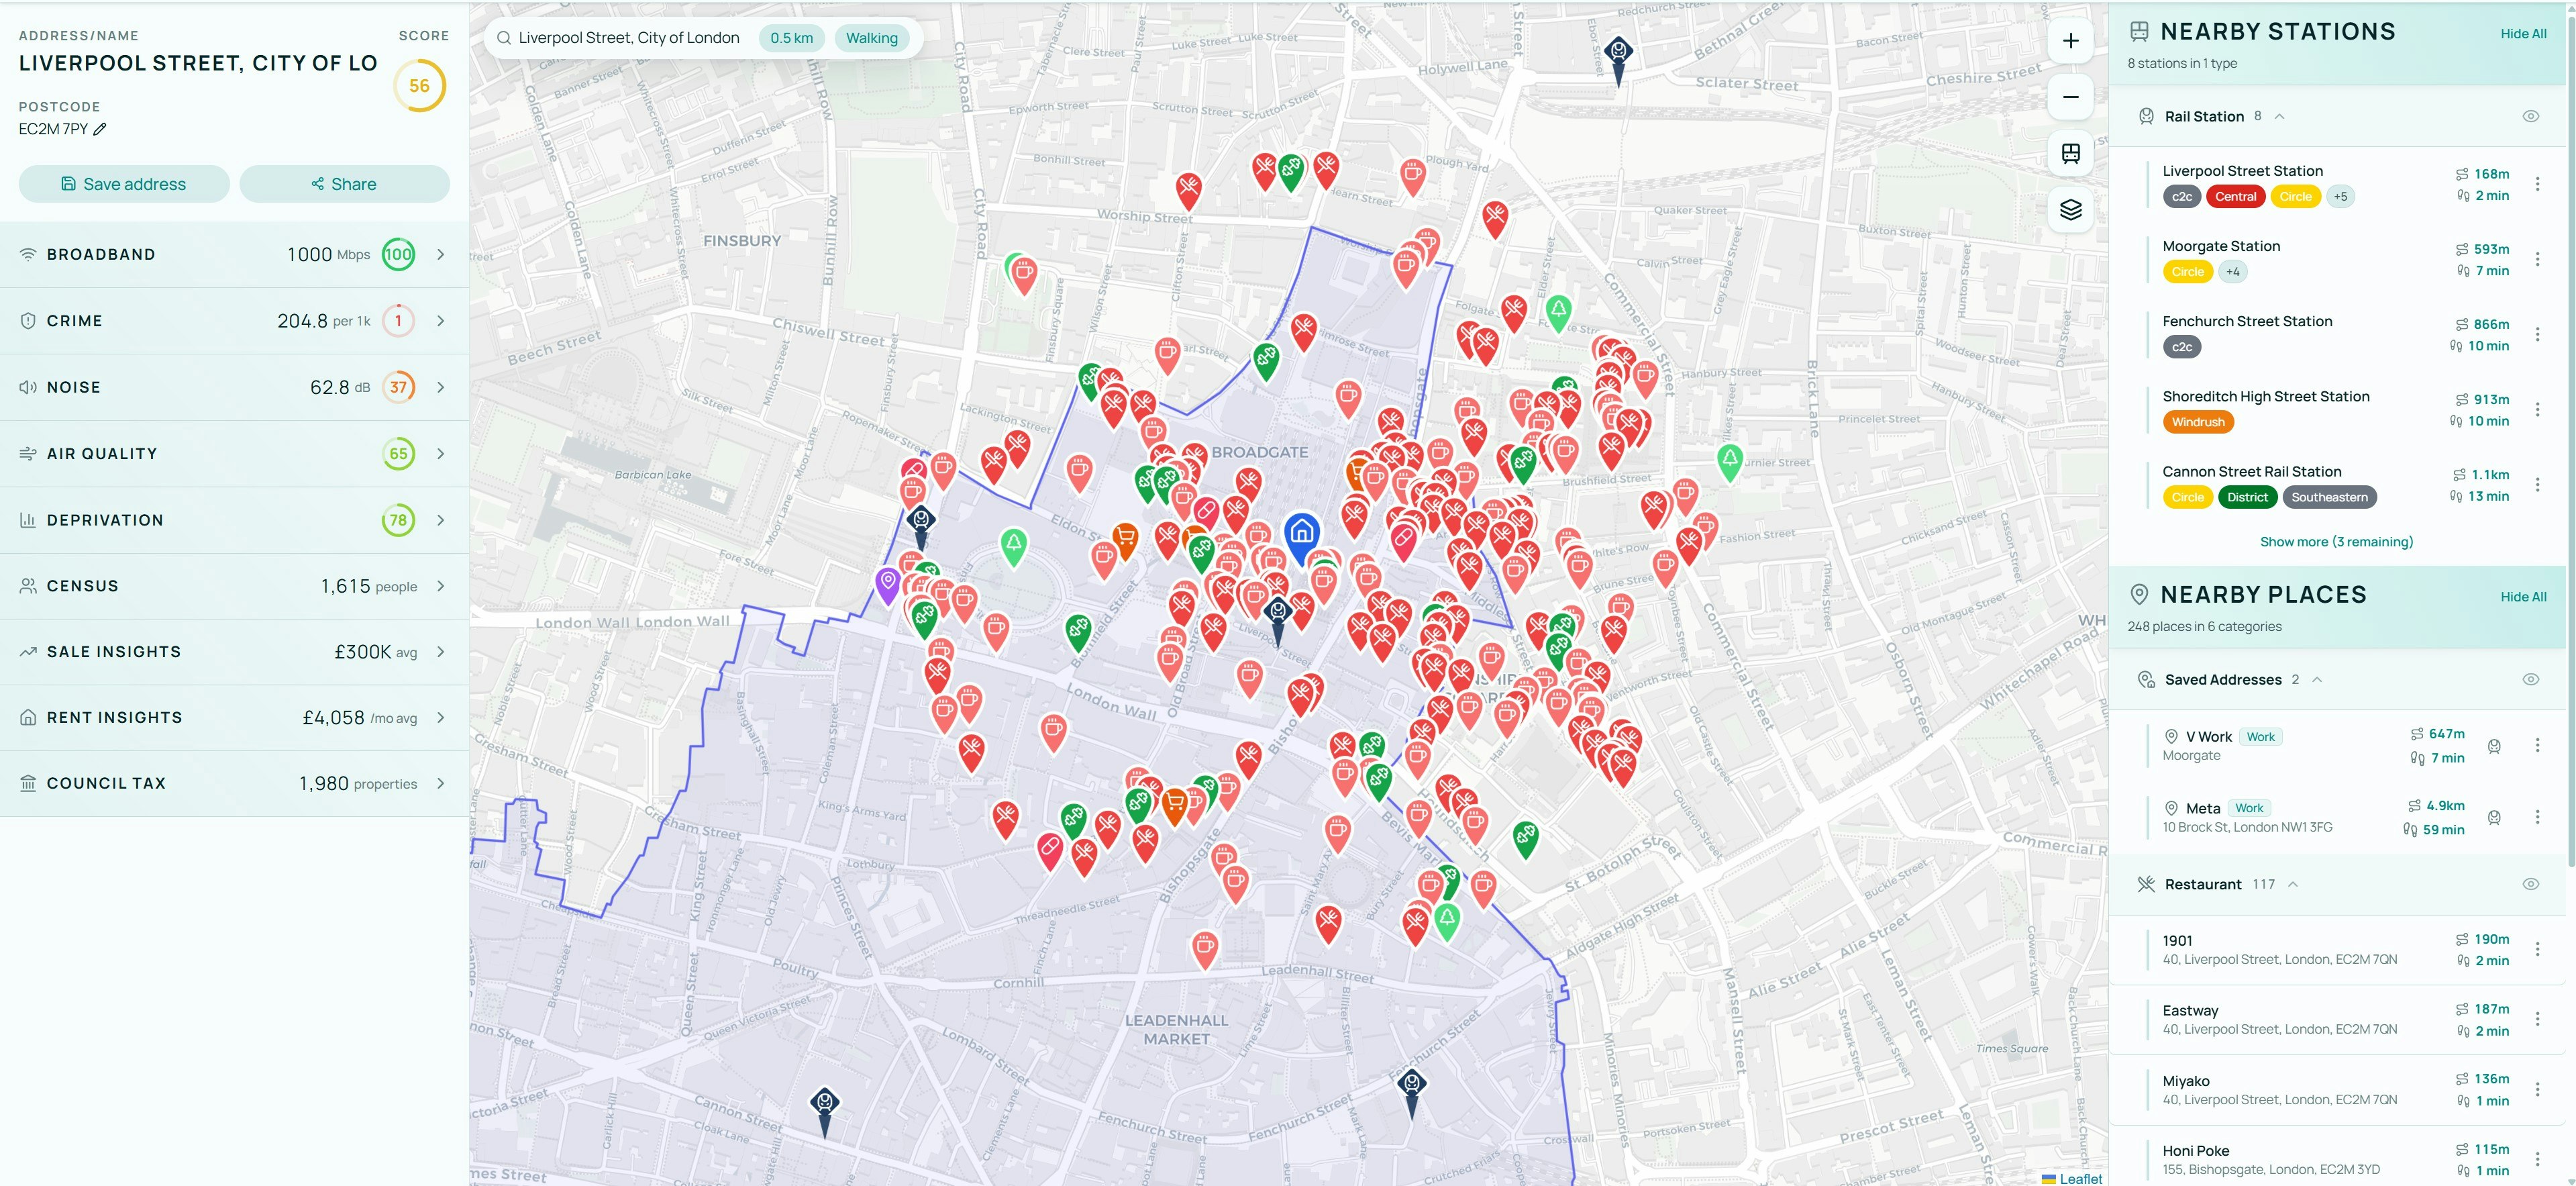Open options menu for Meta address

point(2537,817)
